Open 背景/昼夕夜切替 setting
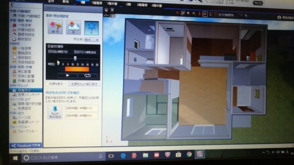The image size is (294, 165). coord(27,104)
